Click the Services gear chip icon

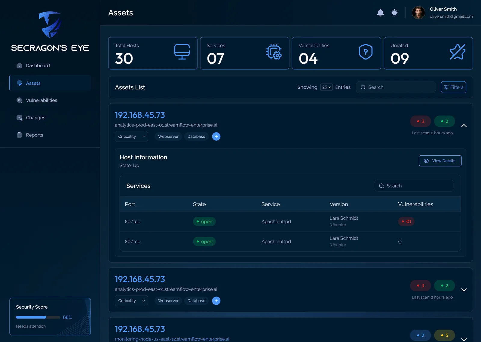point(274,52)
